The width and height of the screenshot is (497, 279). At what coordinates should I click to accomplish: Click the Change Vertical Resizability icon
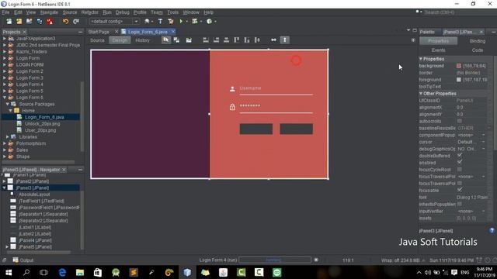285,40
